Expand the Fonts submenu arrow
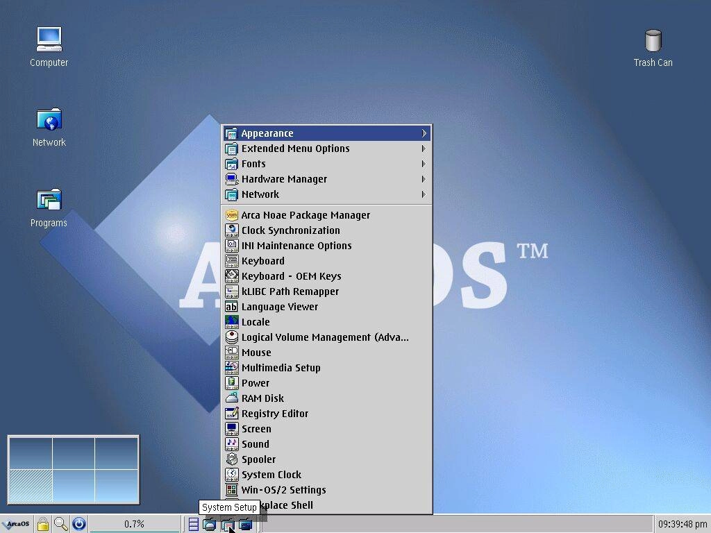 tap(424, 164)
